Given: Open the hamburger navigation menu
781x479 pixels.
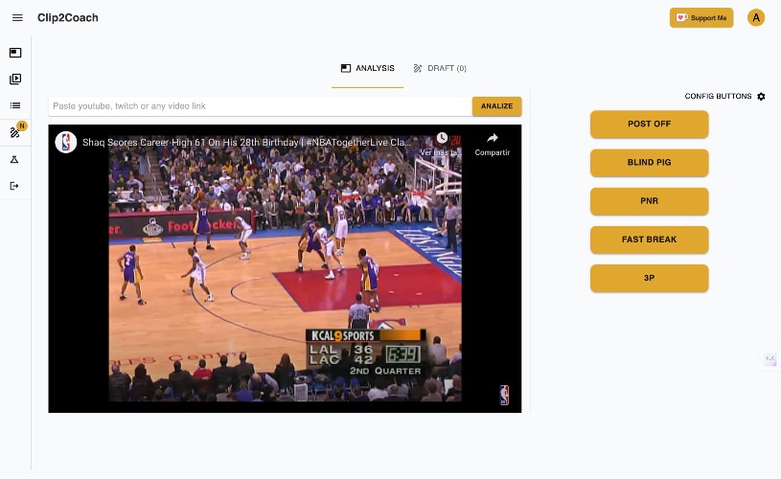Looking at the screenshot, I should (x=17, y=18).
